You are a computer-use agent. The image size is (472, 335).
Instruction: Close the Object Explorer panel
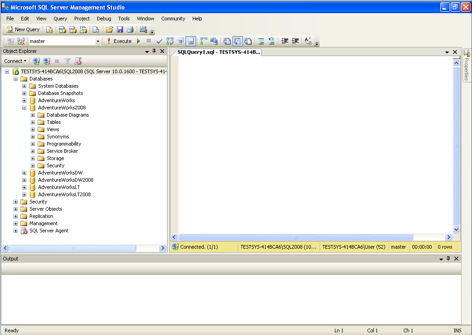162,51
